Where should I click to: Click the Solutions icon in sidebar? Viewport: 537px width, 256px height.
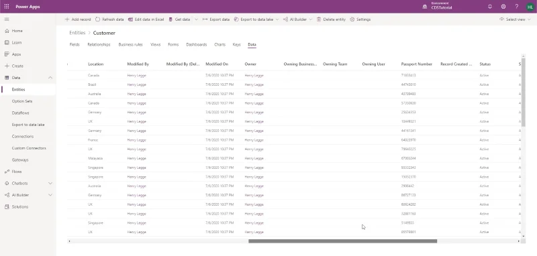(7, 207)
